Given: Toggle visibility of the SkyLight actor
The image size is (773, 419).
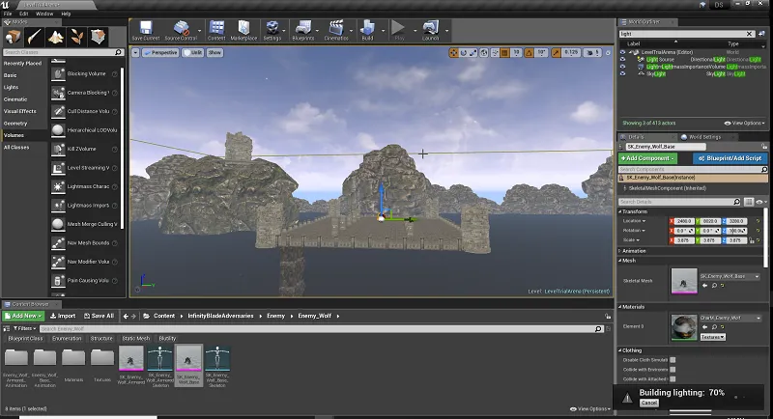Looking at the screenshot, I should pyautogui.click(x=622, y=73).
